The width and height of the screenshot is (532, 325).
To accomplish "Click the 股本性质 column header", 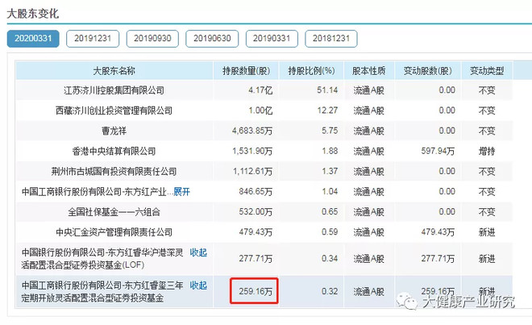I will [x=369, y=71].
